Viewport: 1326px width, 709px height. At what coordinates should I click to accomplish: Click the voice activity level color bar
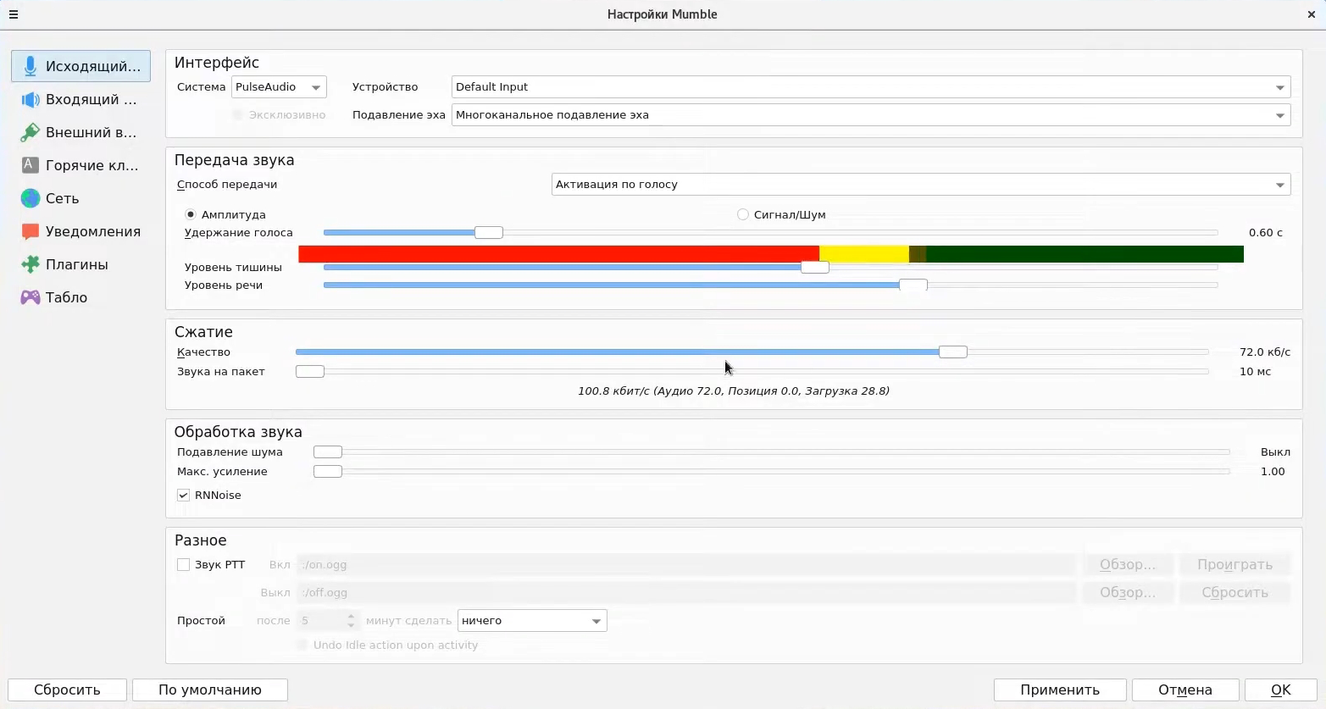[x=771, y=254]
